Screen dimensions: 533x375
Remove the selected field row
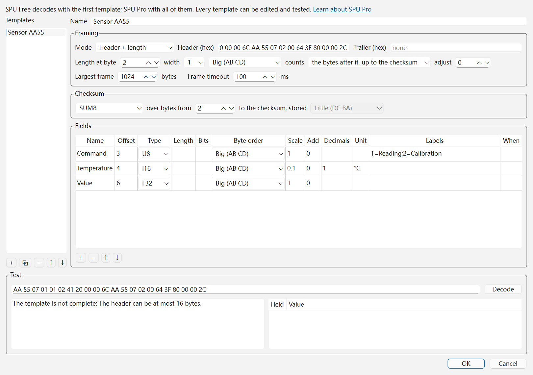coord(94,258)
